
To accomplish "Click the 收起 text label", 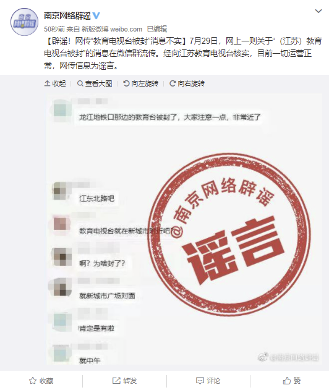I will click(x=59, y=83).
